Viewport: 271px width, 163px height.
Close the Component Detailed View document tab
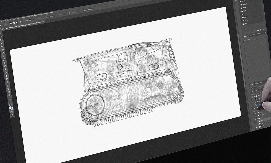(x=43, y=22)
